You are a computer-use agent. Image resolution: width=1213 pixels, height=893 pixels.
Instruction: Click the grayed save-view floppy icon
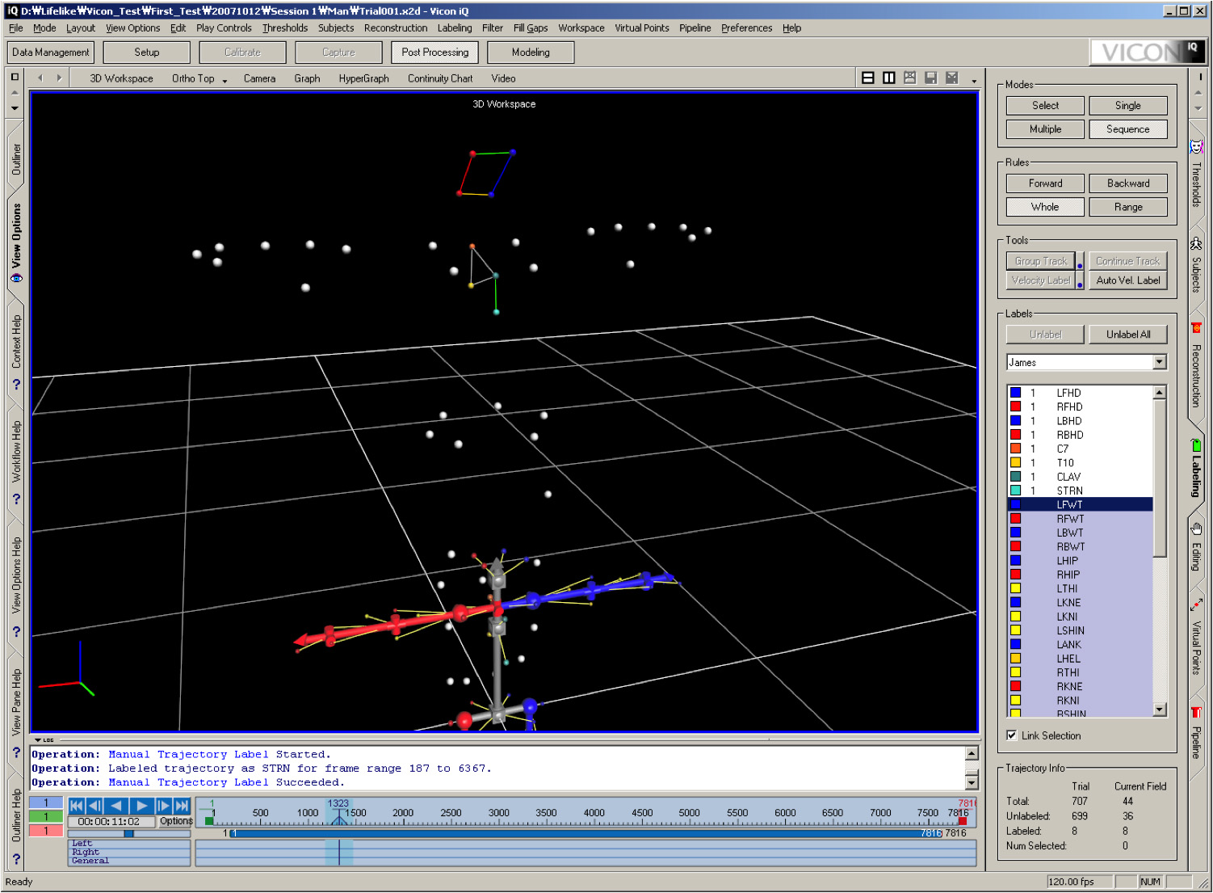coord(931,78)
